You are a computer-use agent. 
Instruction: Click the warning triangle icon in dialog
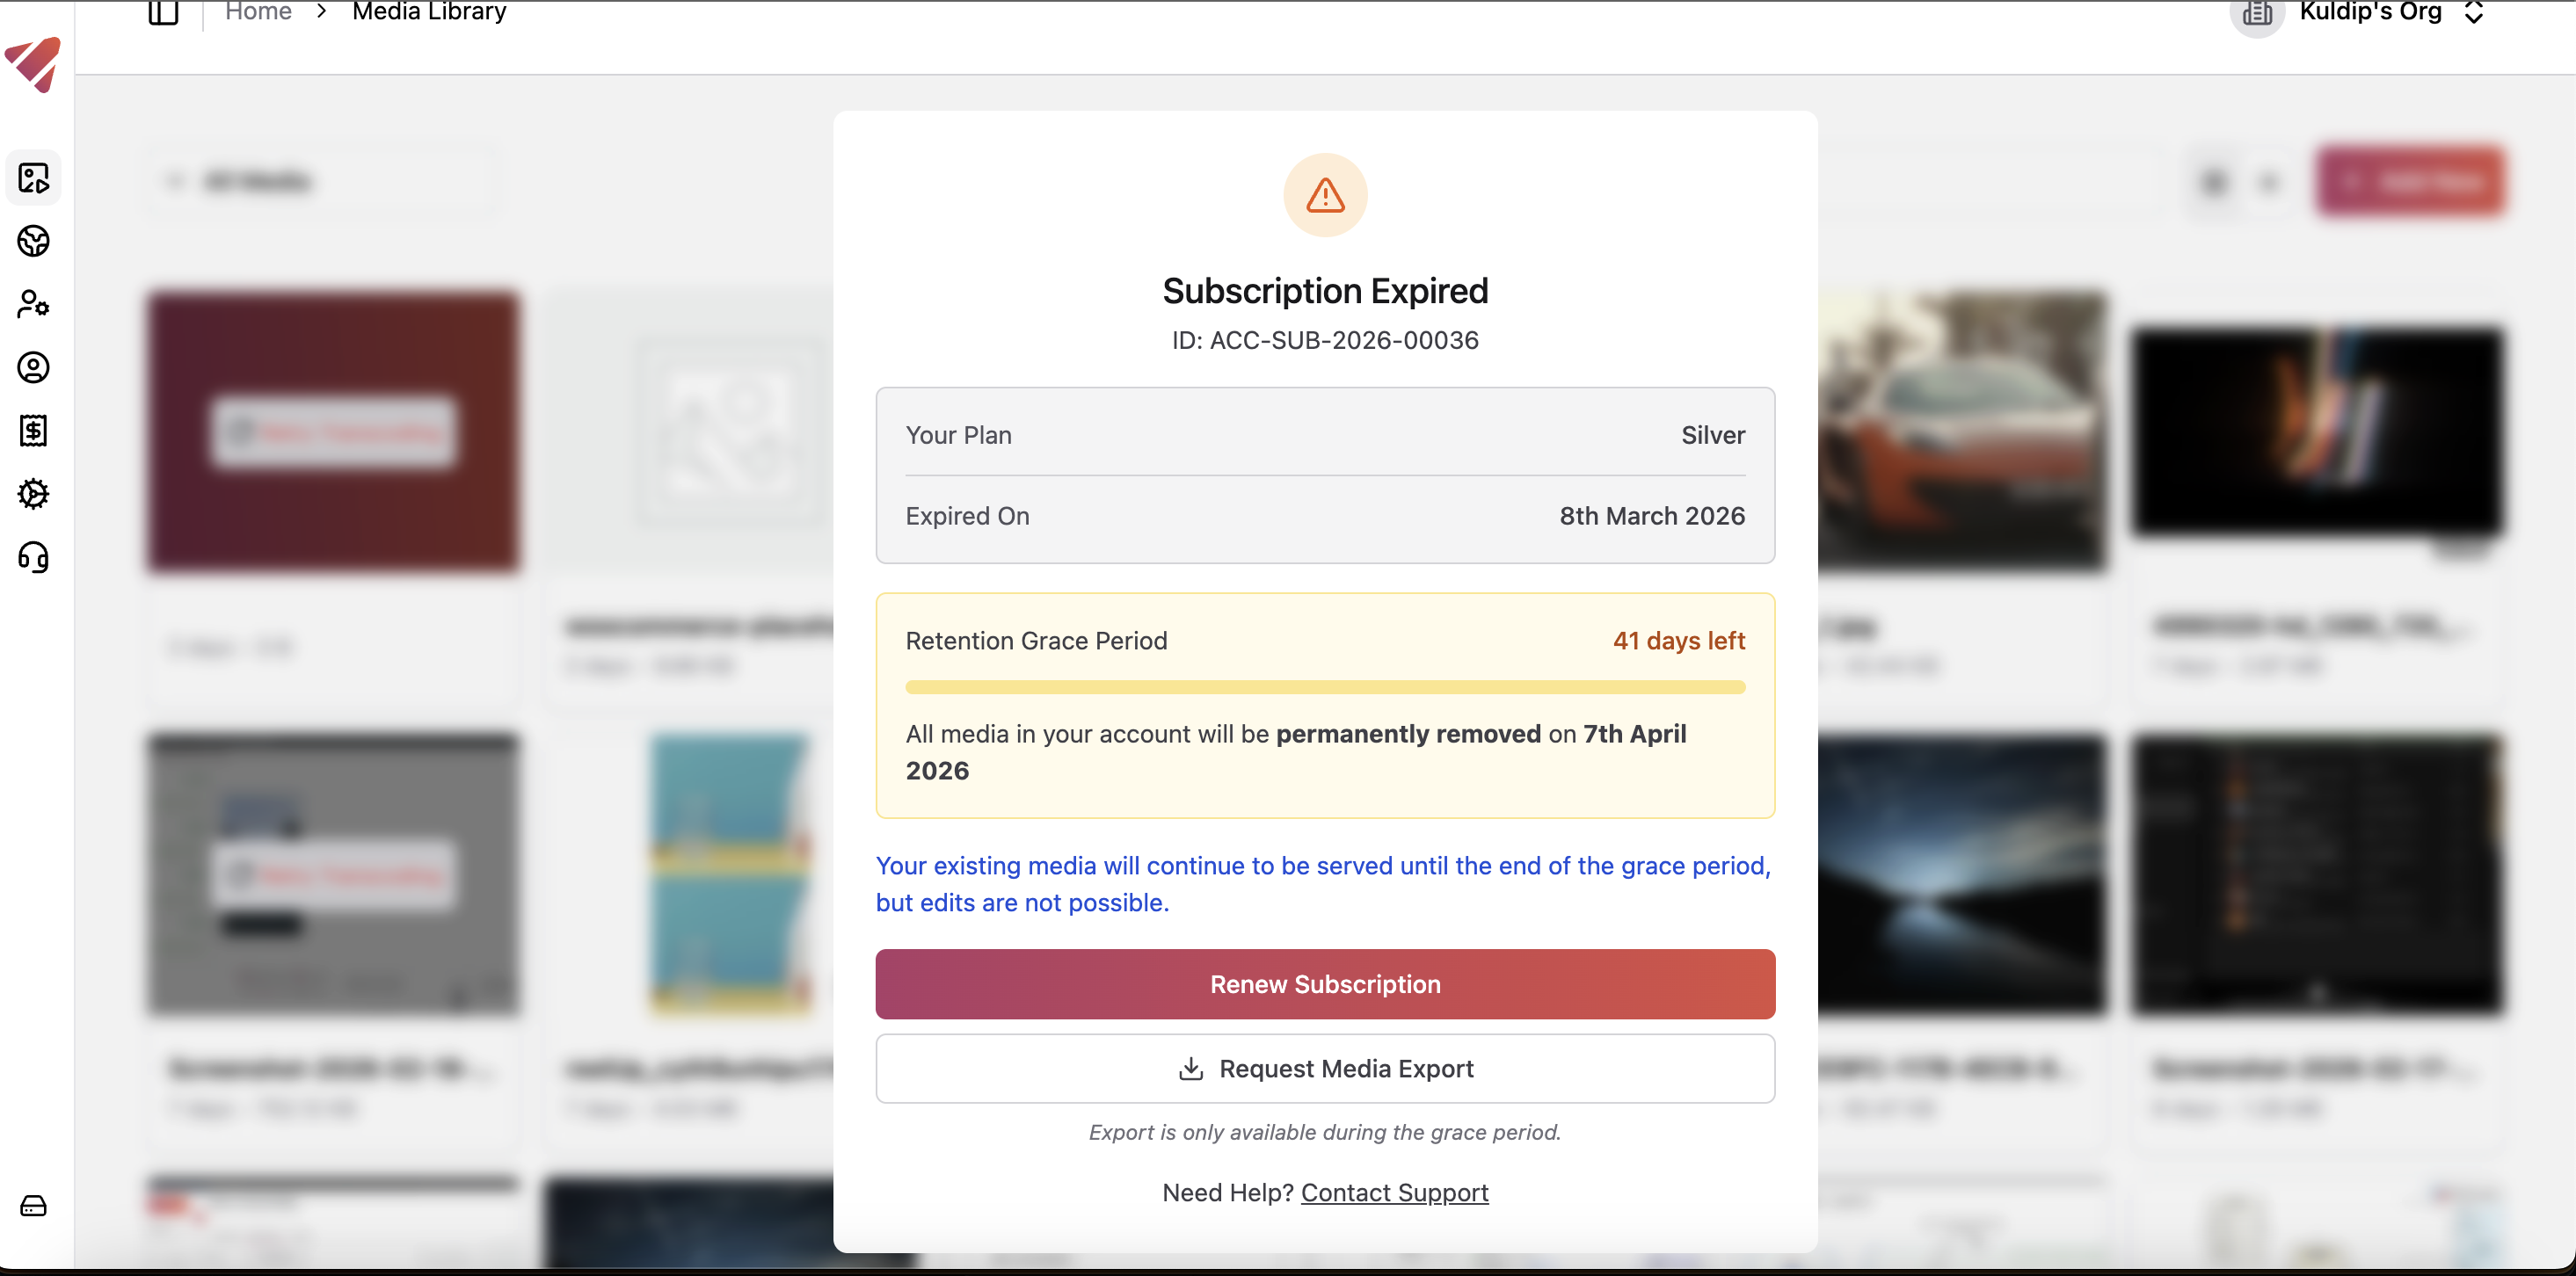[x=1325, y=195]
